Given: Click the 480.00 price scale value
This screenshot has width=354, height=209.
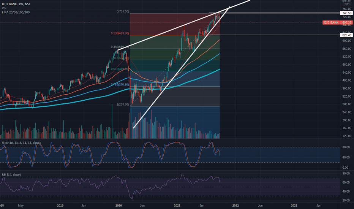Looking at the screenshot, I should pyautogui.click(x=346, y=65).
